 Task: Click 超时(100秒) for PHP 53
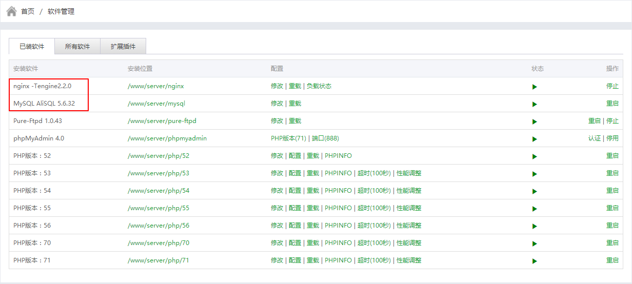[x=374, y=173]
